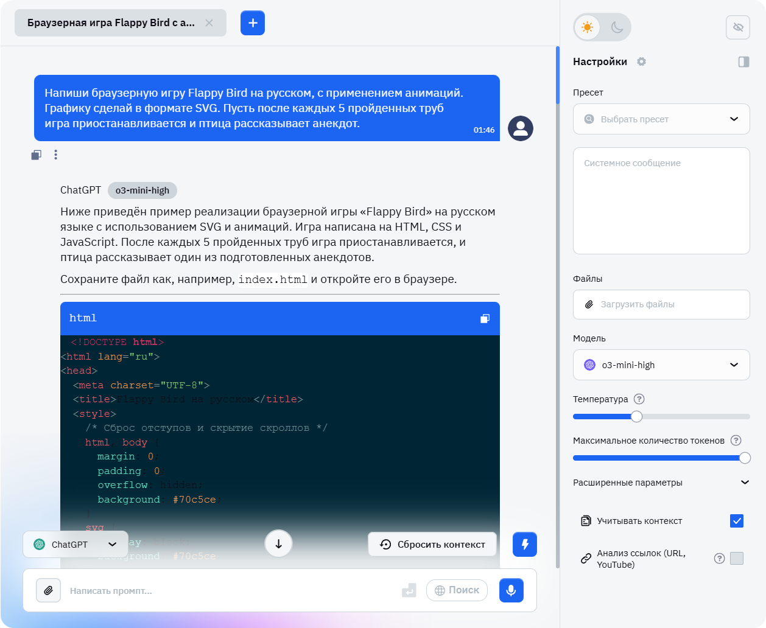Copy the user message icon

pyautogui.click(x=37, y=155)
